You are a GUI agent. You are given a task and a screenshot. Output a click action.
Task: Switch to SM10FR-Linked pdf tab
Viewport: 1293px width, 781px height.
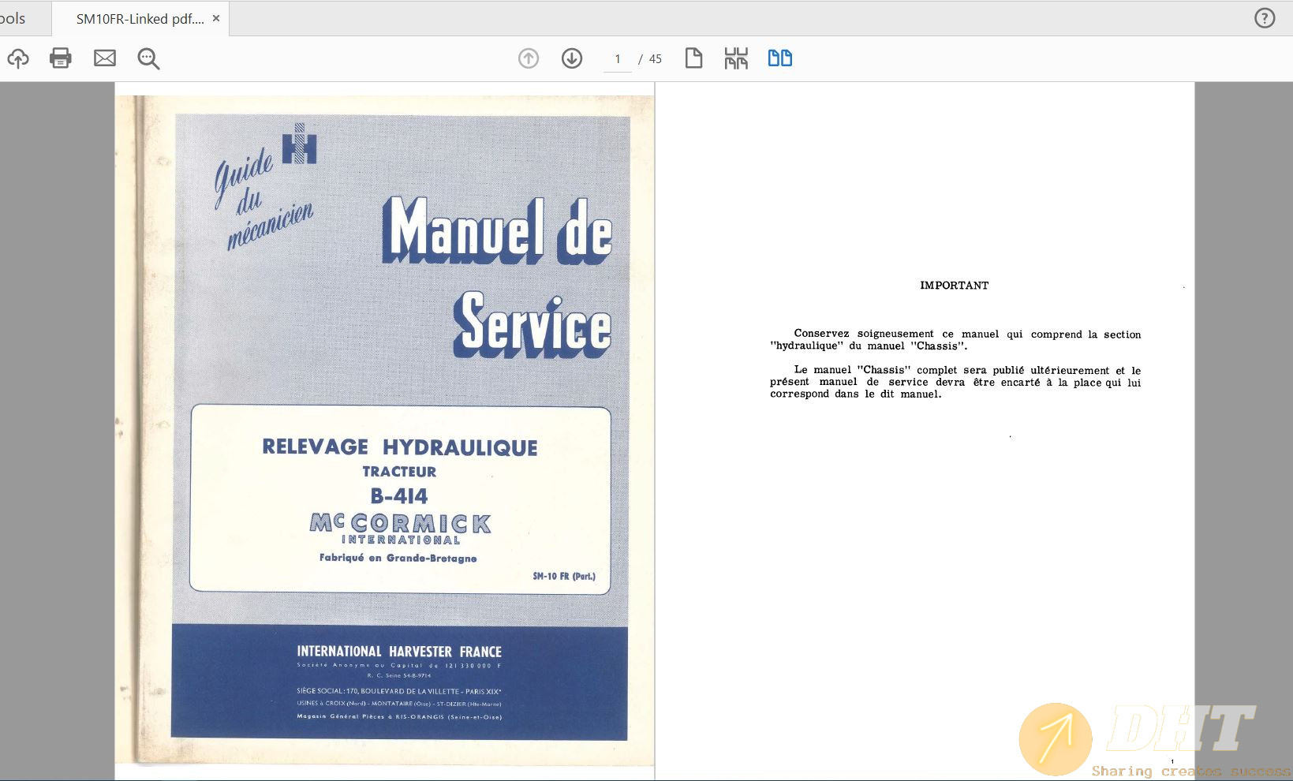140,19
